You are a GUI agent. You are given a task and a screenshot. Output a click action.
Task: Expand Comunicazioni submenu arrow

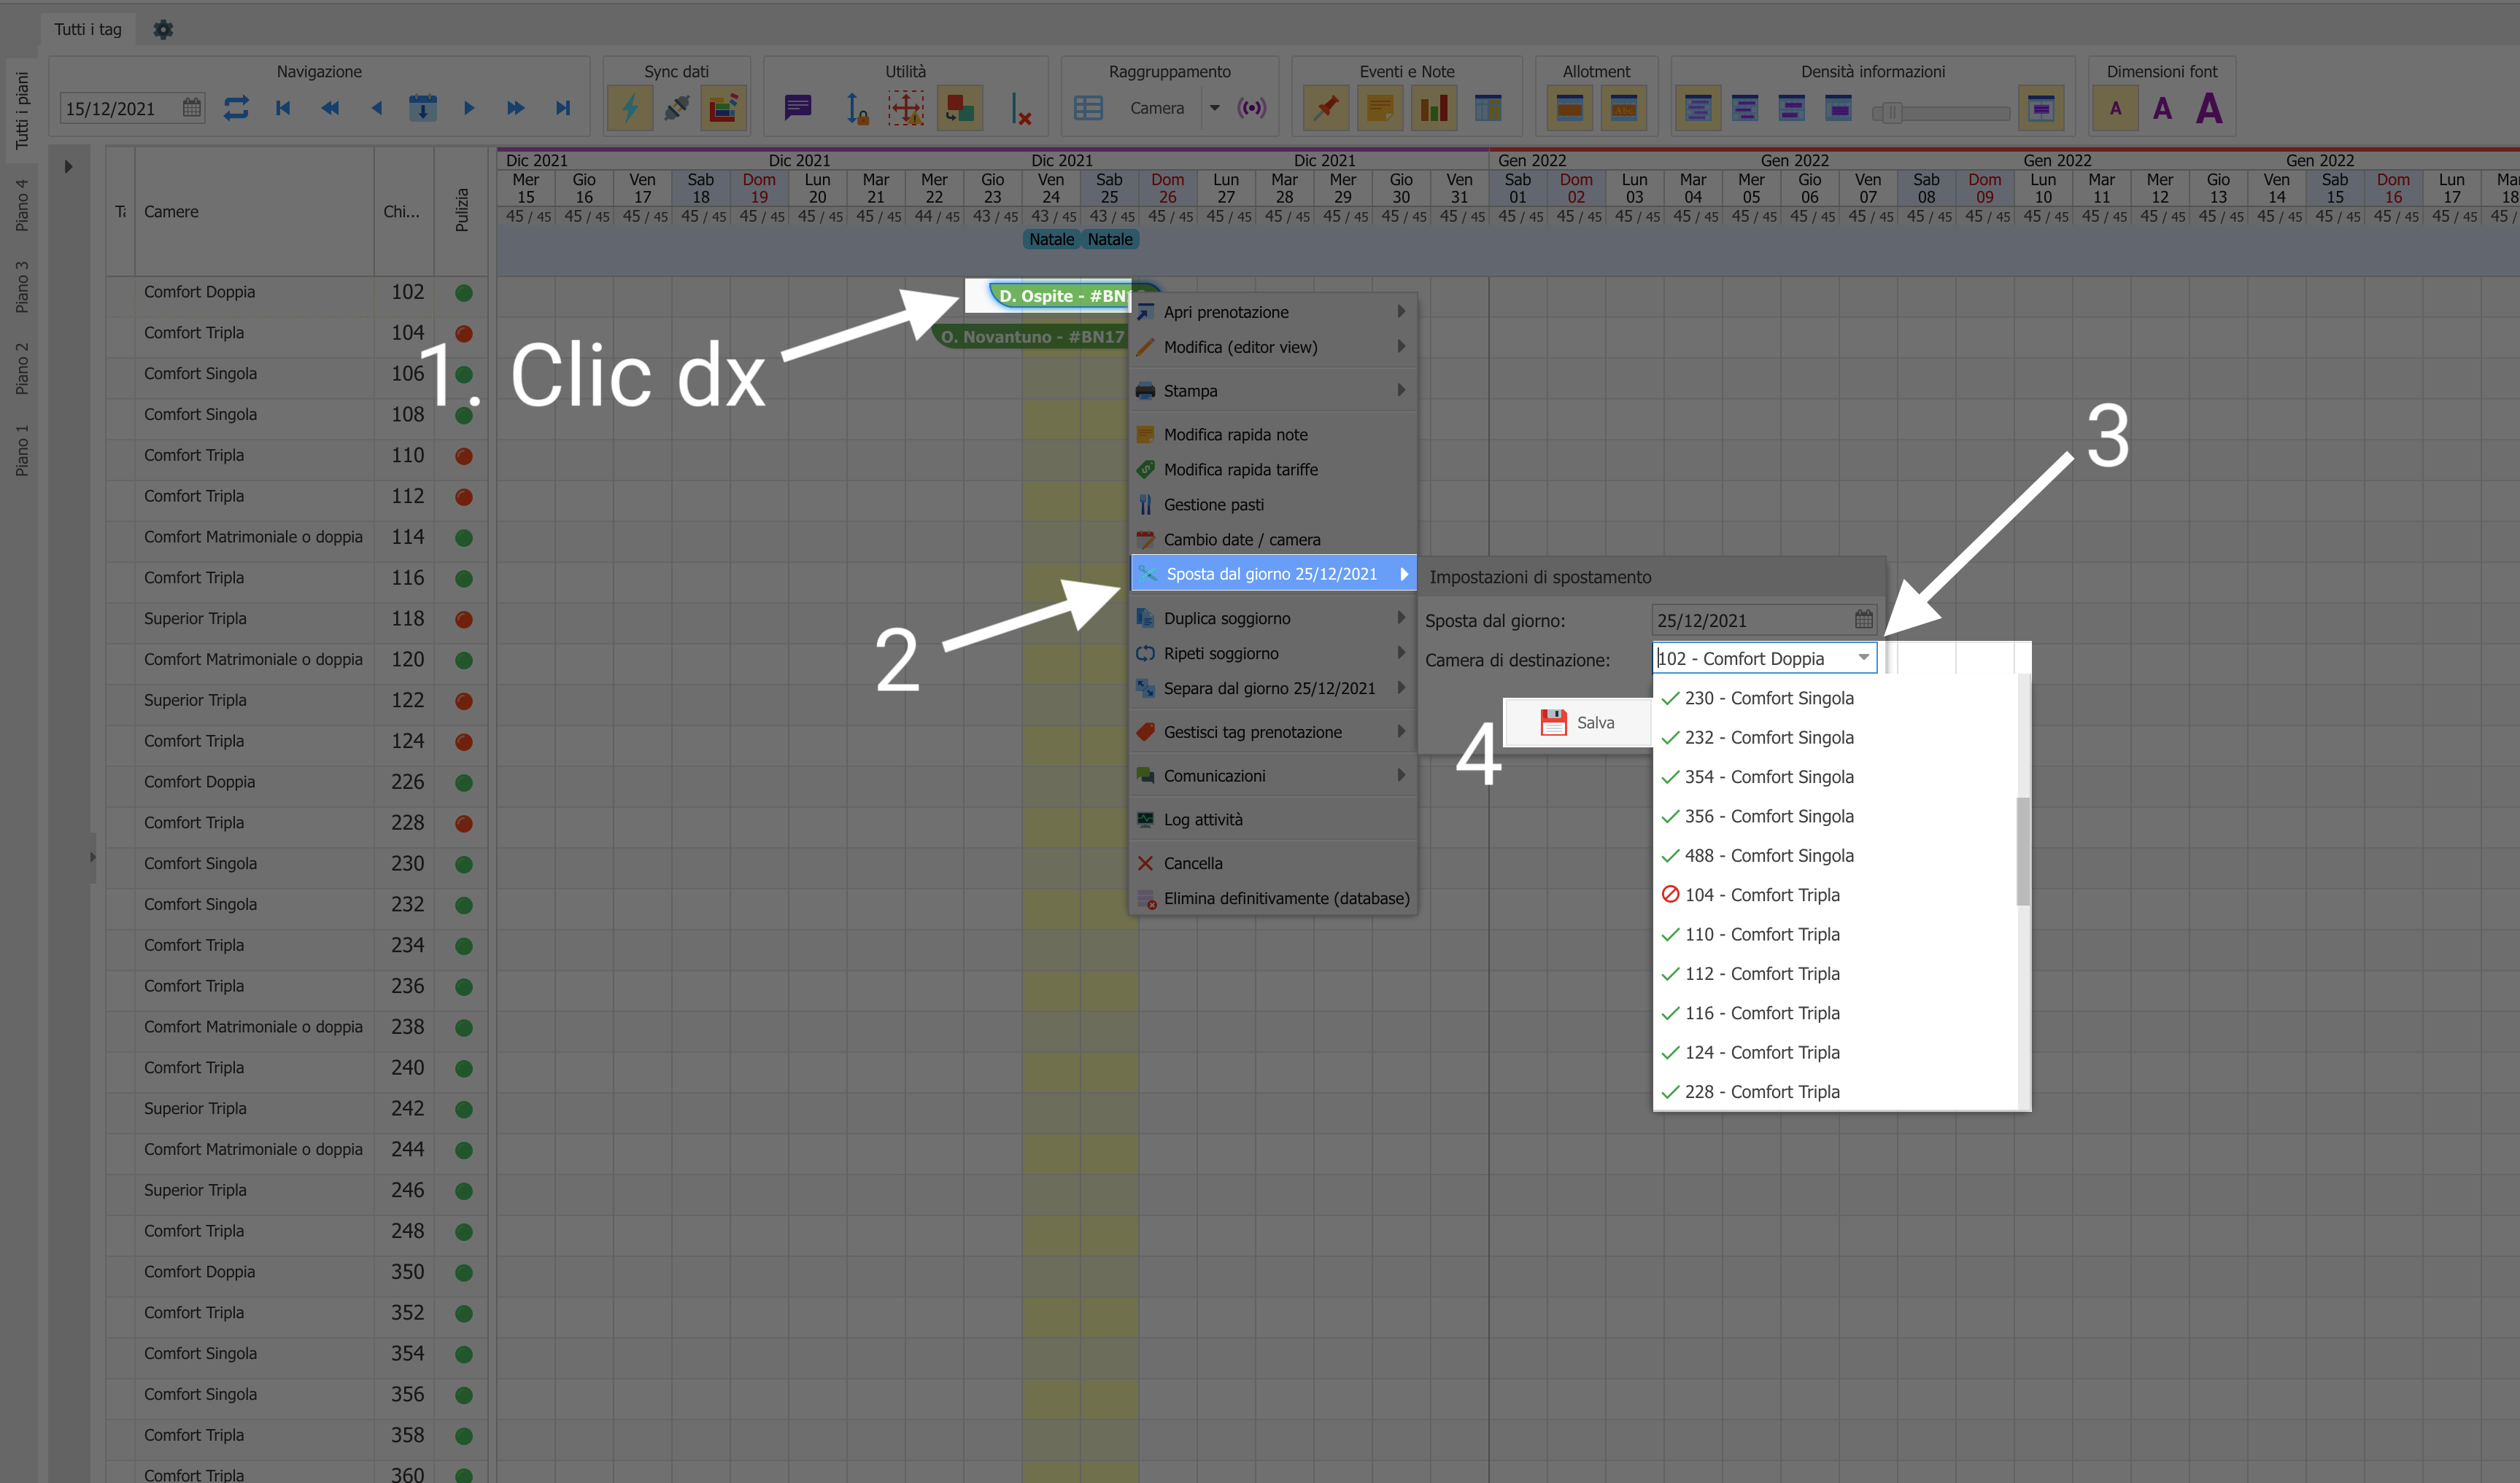point(1401,776)
